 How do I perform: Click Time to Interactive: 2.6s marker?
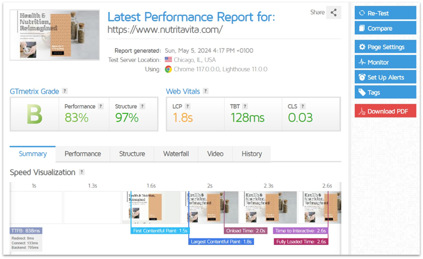301,231
